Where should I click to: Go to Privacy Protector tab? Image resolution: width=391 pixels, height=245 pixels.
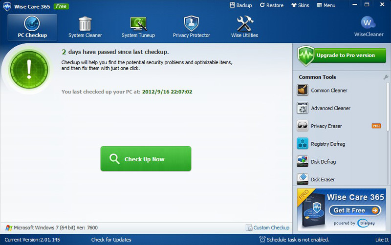pyautogui.click(x=192, y=27)
